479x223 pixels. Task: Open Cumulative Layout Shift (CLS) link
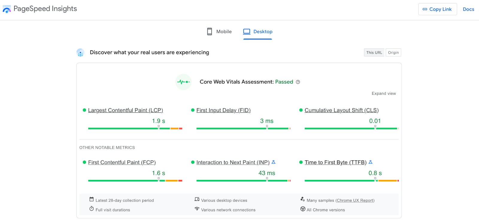[342, 110]
